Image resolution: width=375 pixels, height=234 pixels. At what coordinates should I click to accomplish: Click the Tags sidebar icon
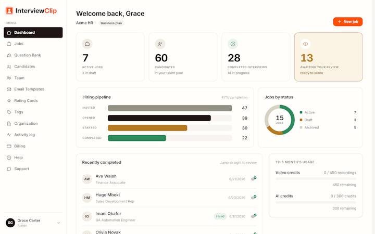(9, 112)
